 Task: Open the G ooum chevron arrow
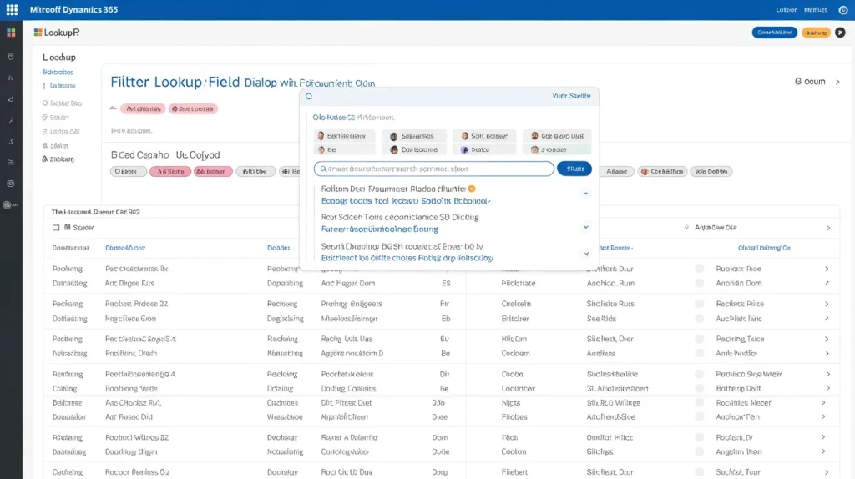point(838,82)
